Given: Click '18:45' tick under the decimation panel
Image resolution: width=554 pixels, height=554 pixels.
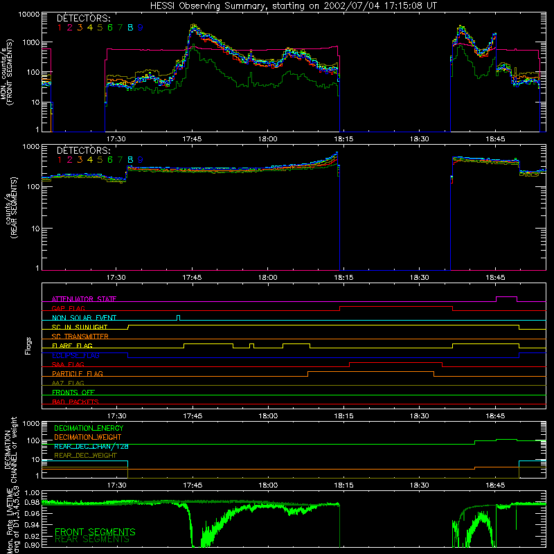Looking at the screenshot, I should tap(495, 485).
